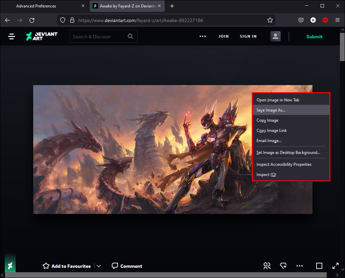This screenshot has height=278, width=345.
Task: Go to DeviantArt home via logo
Action: [x=42, y=36]
